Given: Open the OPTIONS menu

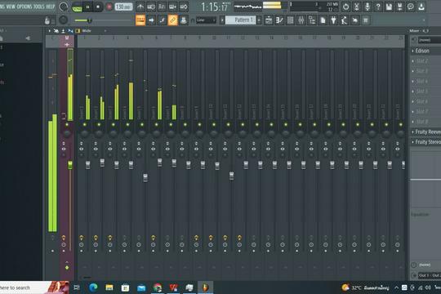Looking at the screenshot, I should point(24,7).
